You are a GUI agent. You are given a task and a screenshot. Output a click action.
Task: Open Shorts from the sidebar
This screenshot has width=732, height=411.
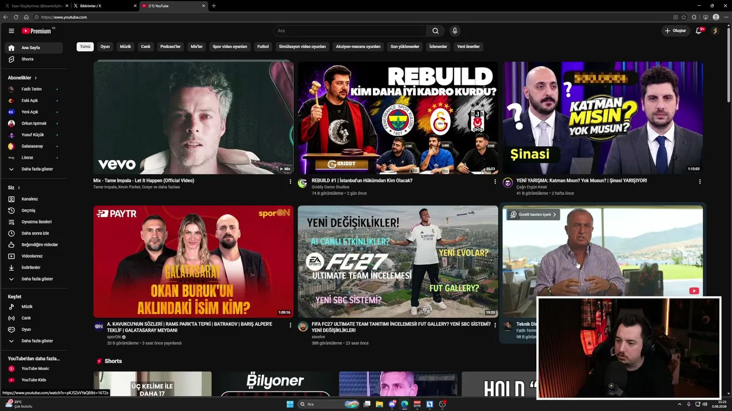(34, 59)
